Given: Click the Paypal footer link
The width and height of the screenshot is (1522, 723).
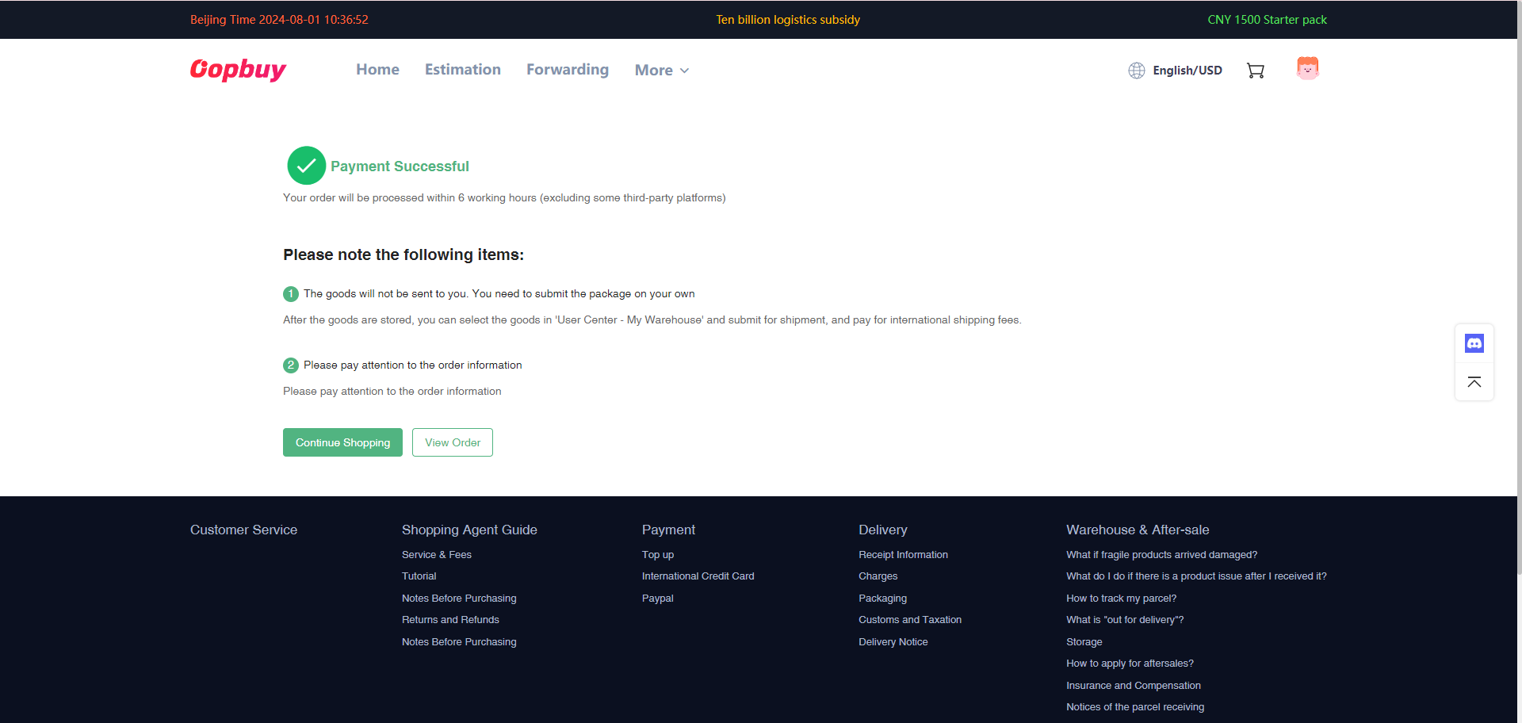Looking at the screenshot, I should pos(658,599).
